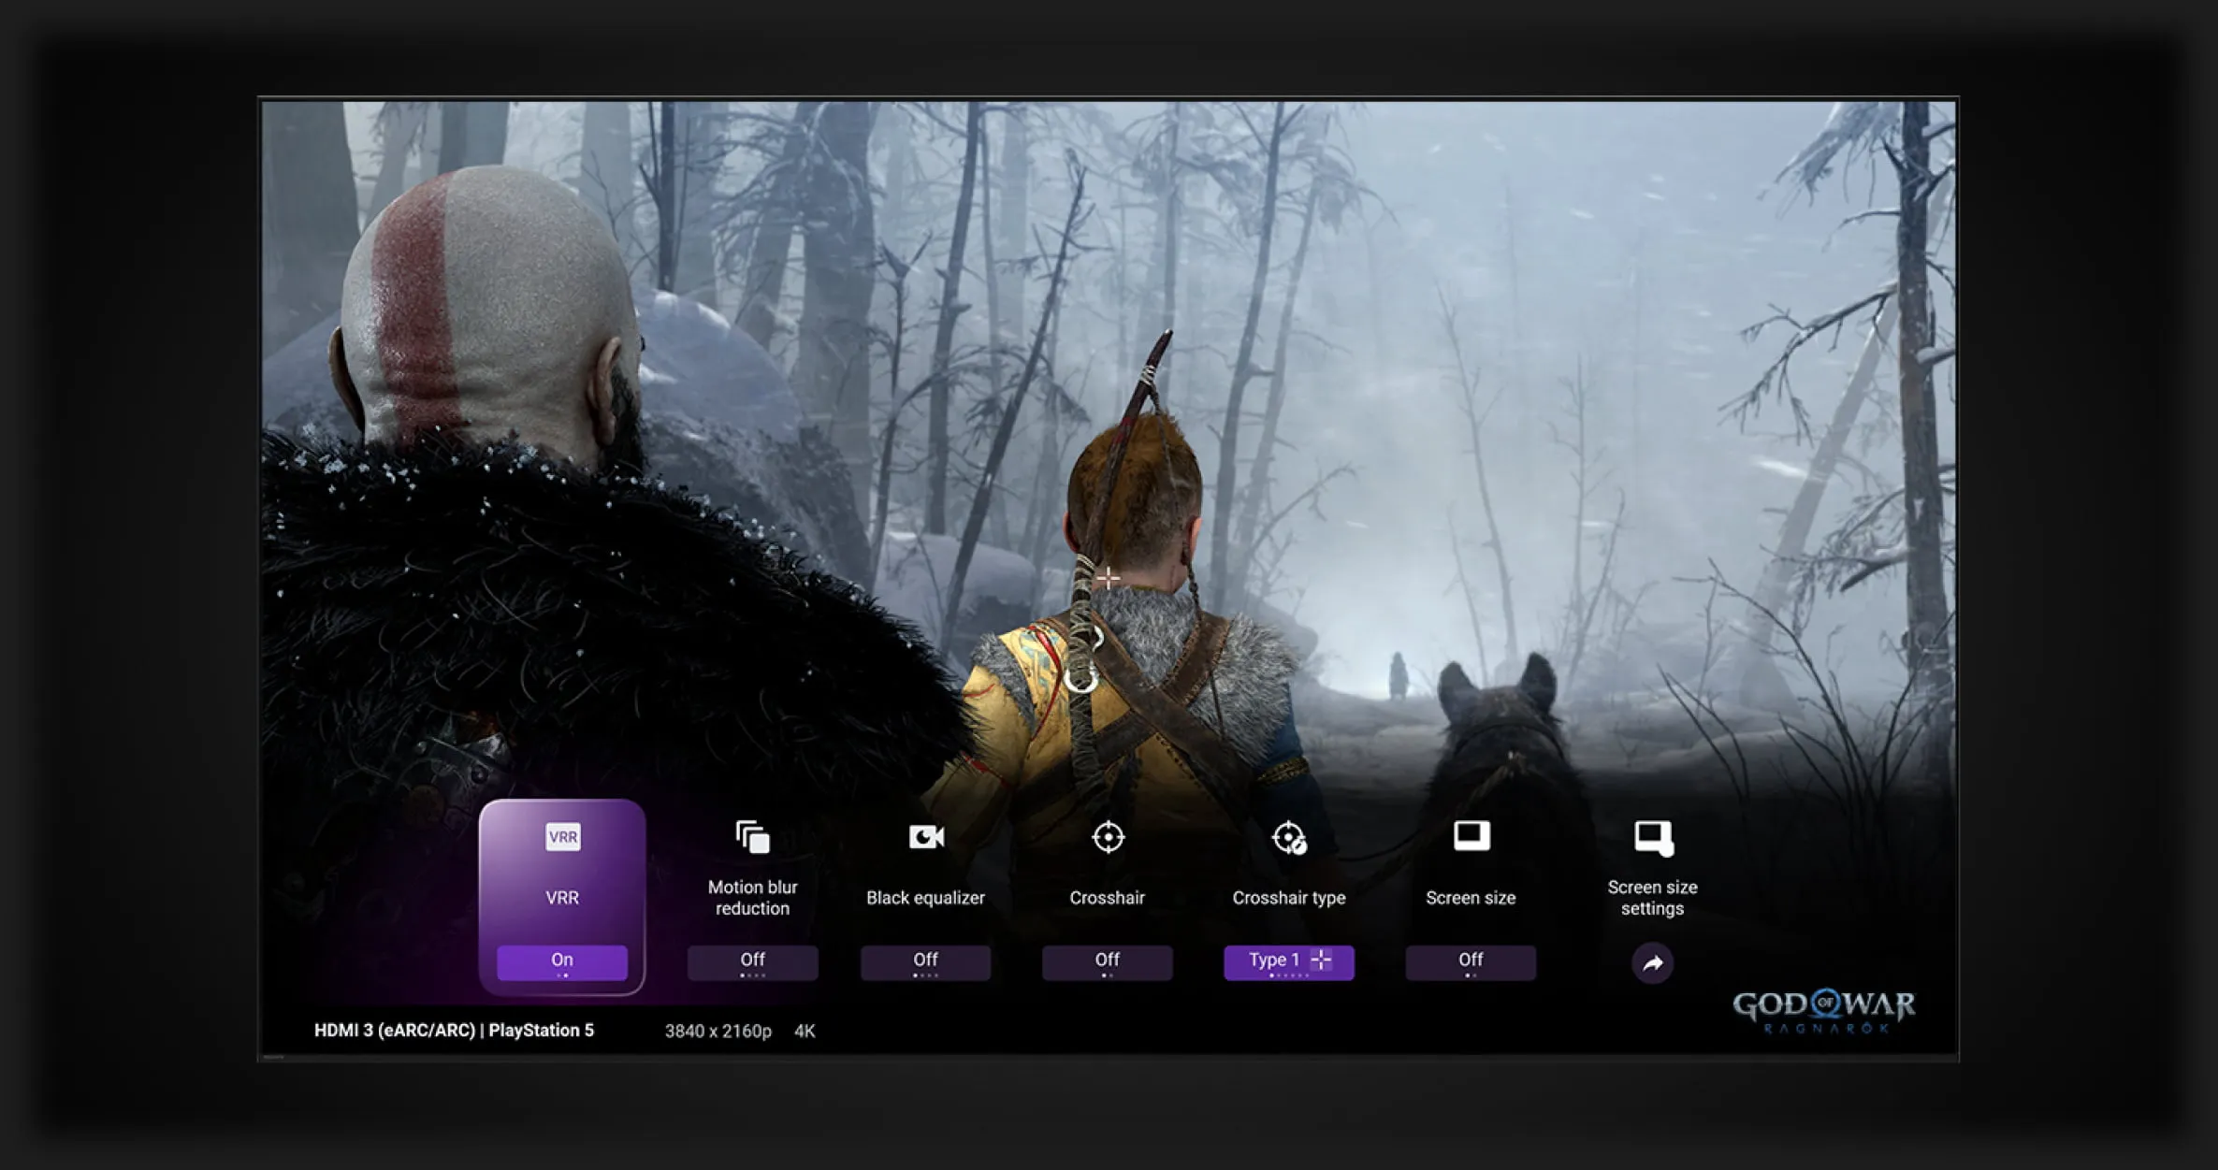Click the Screen size settings icon
The height and width of the screenshot is (1170, 2218).
pyautogui.click(x=1653, y=838)
